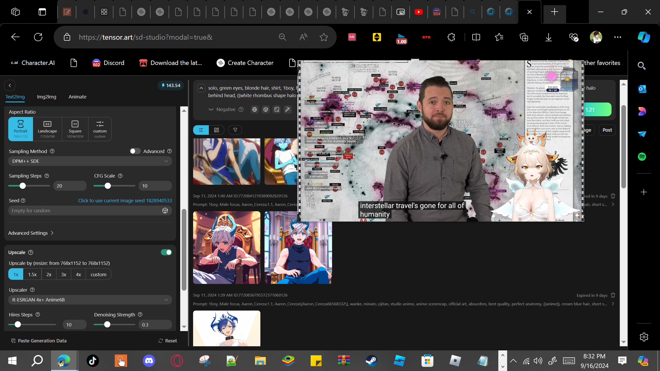Set upscale factor to 1.5x

coord(32,274)
